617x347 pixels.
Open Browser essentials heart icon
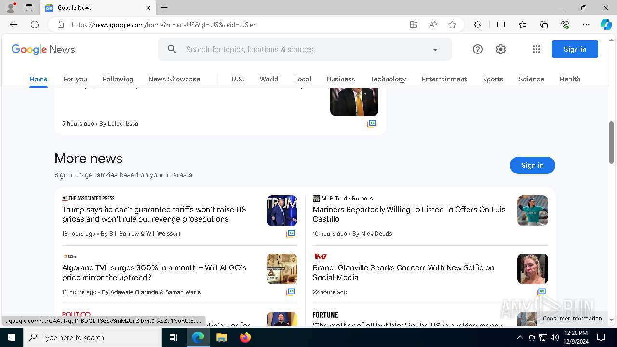pos(565,25)
